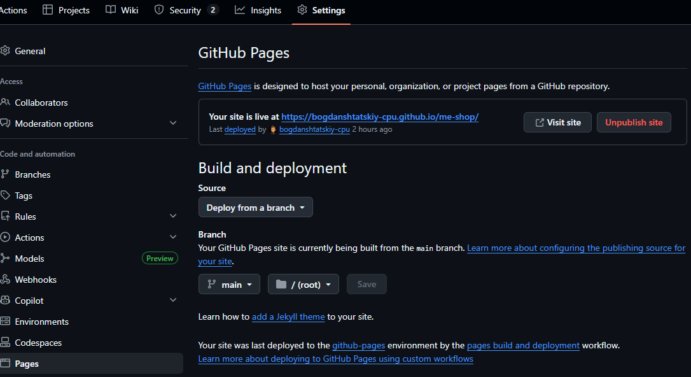Expand Moderation options chevron

point(173,123)
